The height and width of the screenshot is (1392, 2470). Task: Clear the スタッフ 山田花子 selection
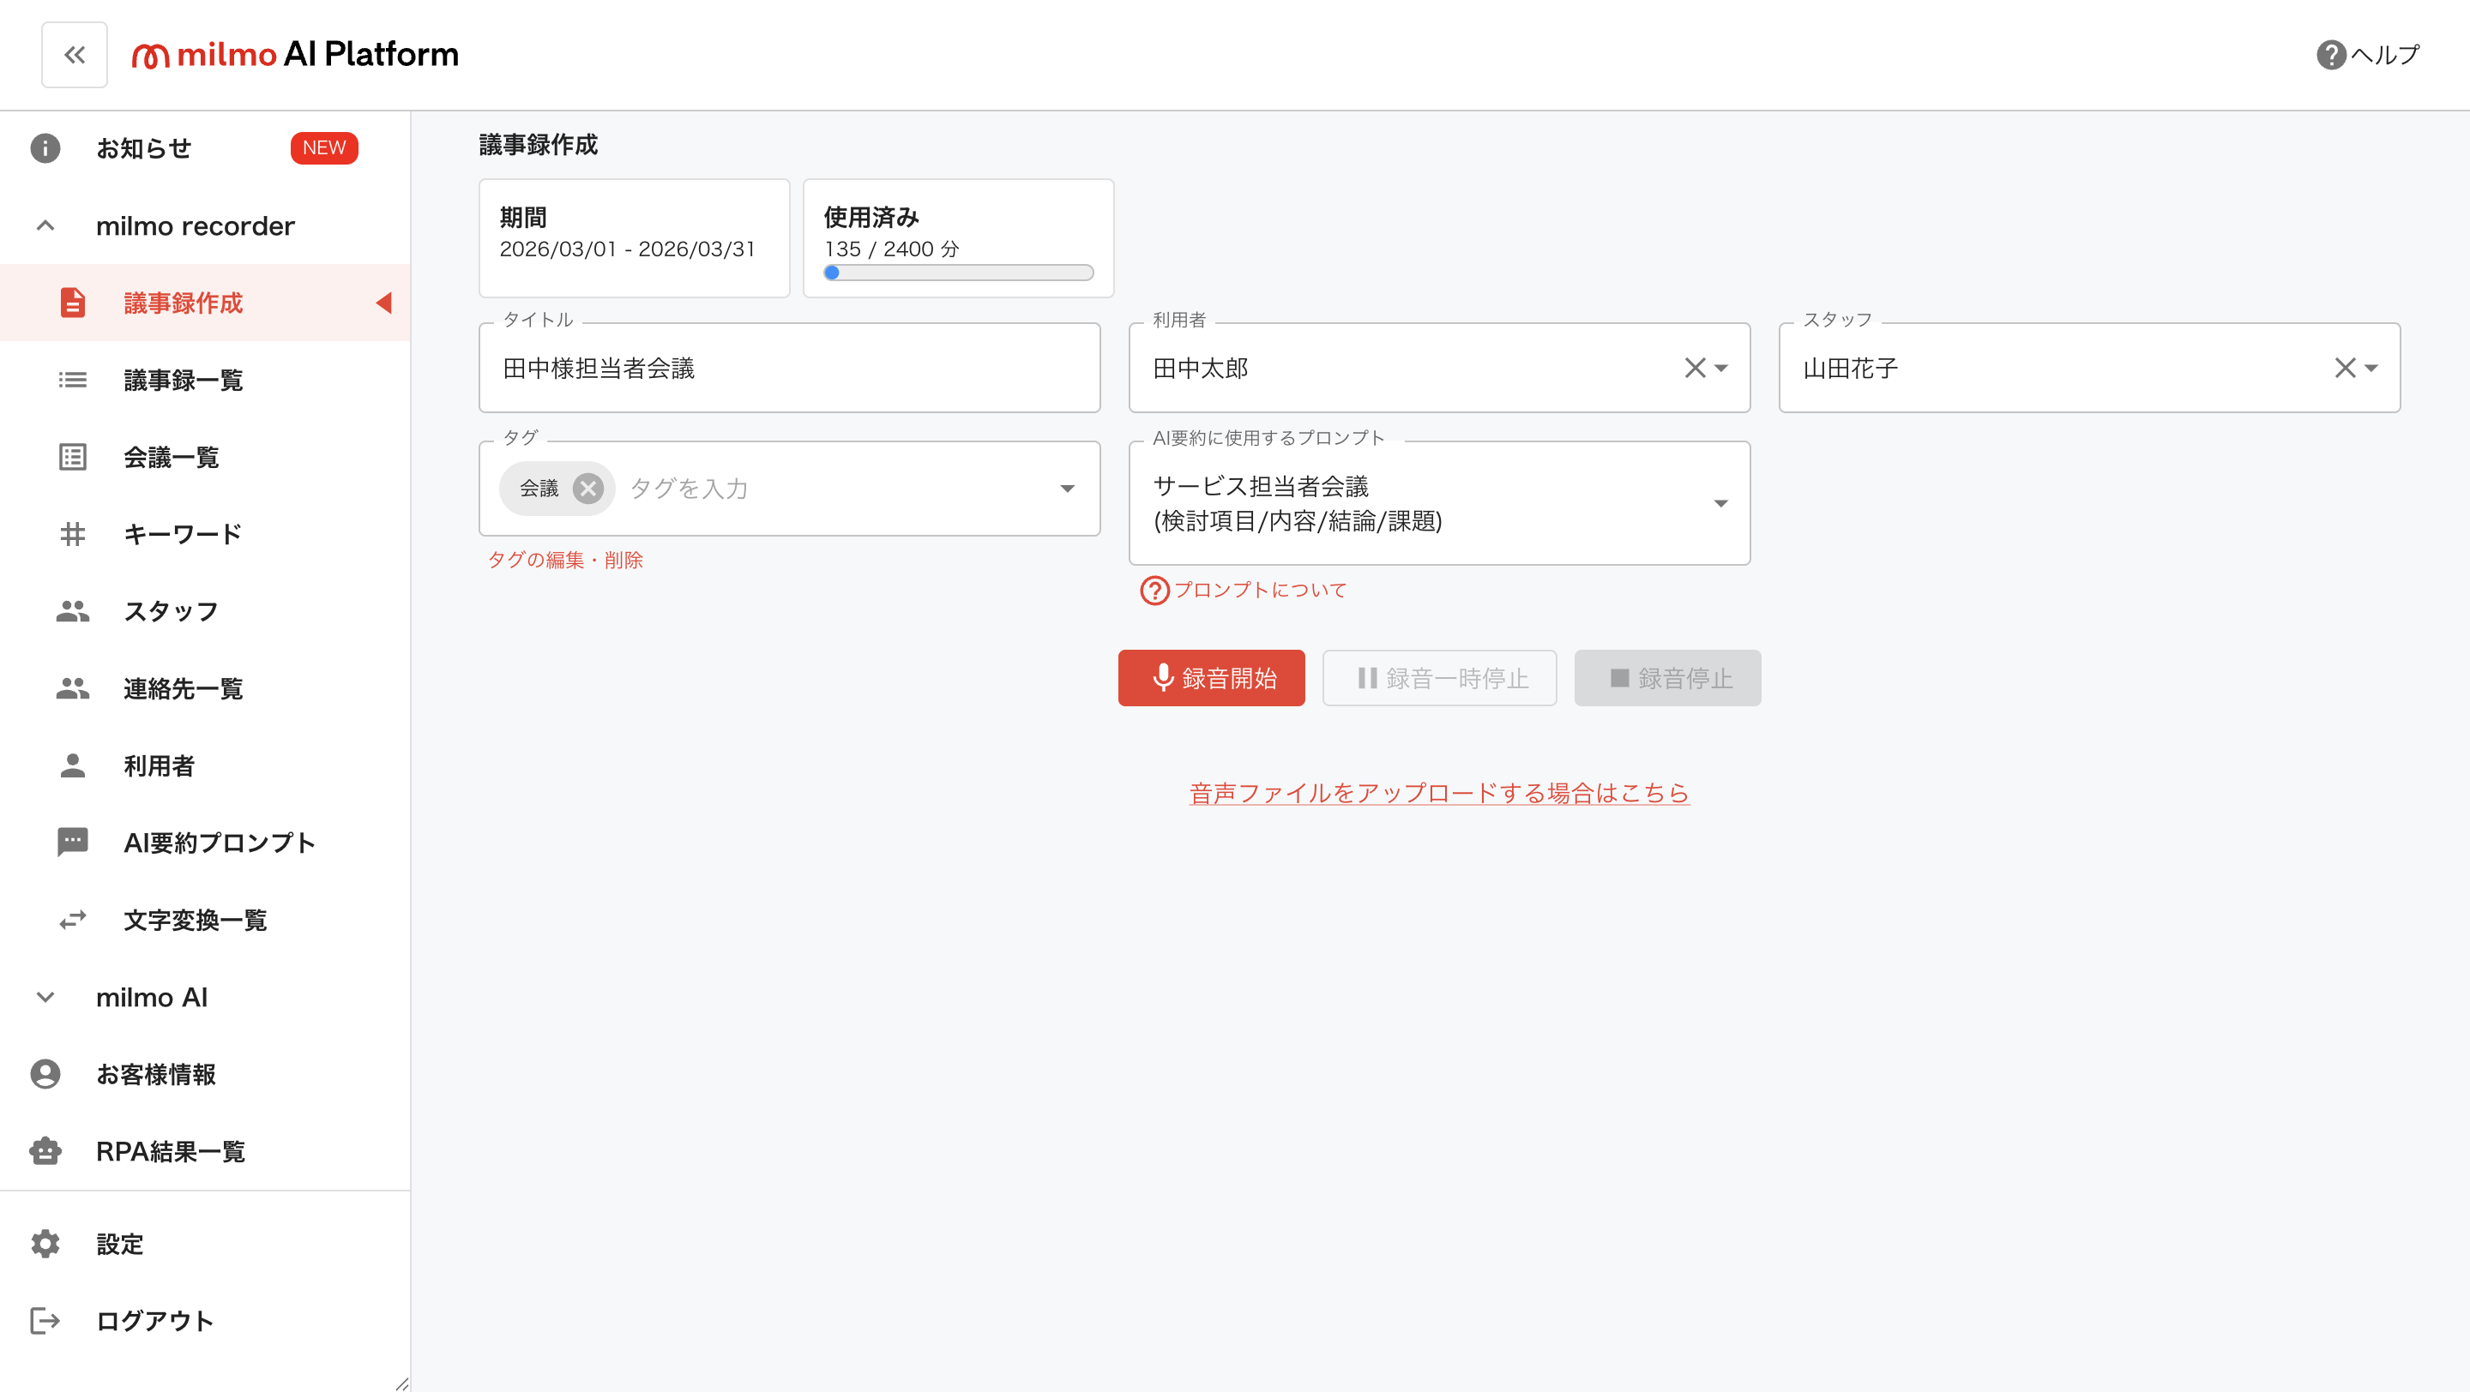pyautogui.click(x=2345, y=368)
